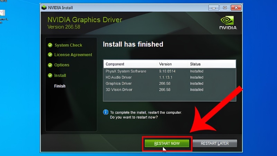Click version 9.10.0514 cell
The image size is (277, 156).
coord(167,71)
